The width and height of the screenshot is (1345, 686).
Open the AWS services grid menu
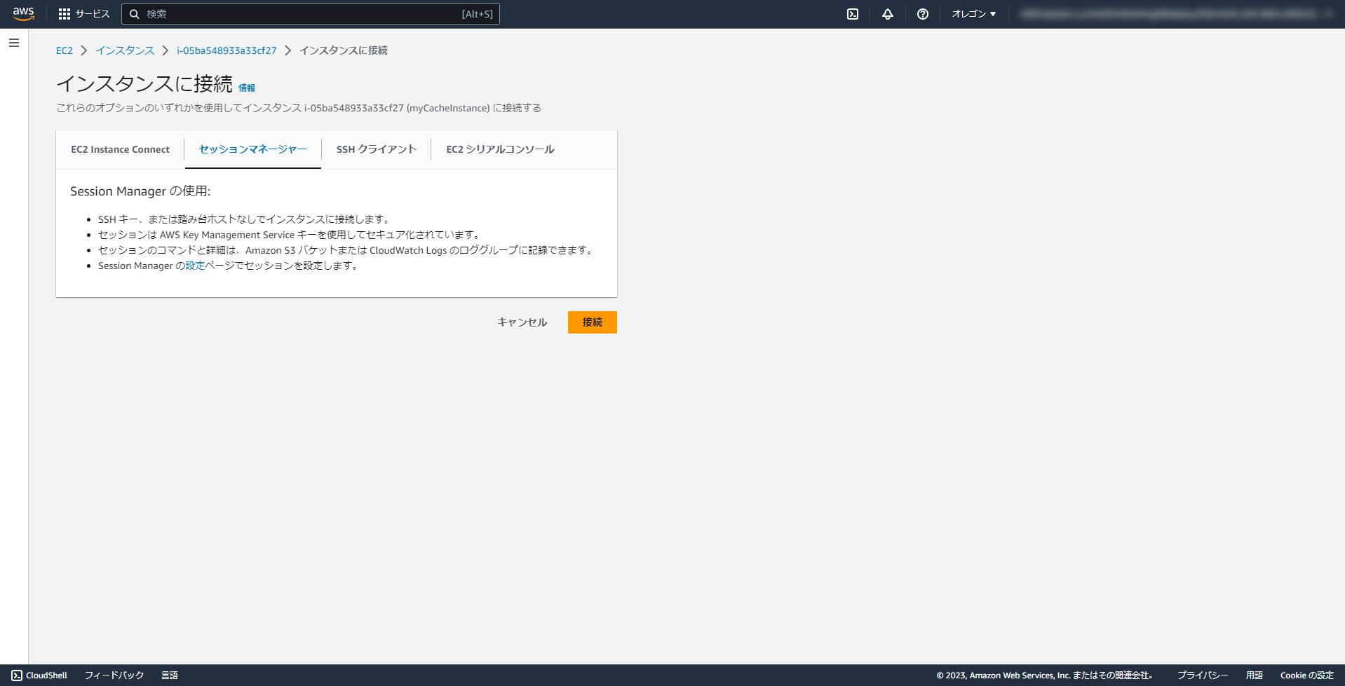point(65,13)
